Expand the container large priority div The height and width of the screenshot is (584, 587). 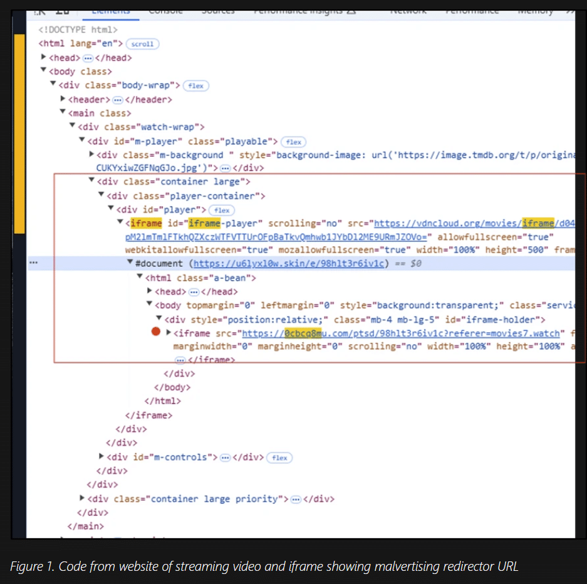pyautogui.click(x=82, y=498)
